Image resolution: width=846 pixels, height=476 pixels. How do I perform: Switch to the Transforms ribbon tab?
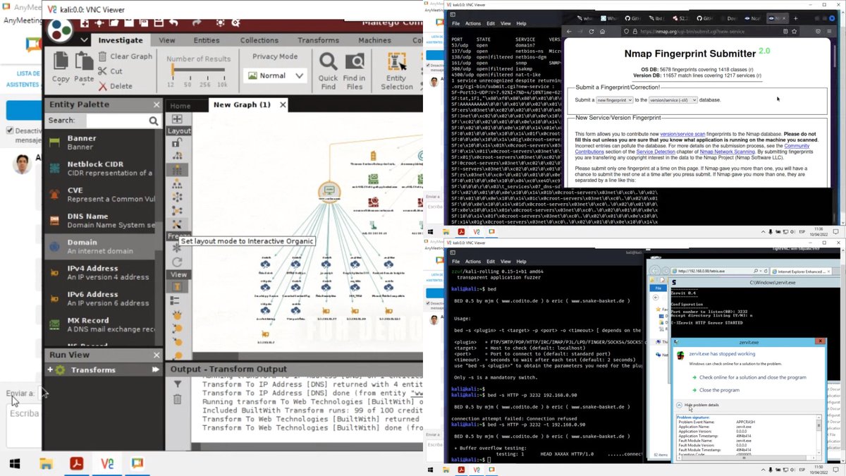pyautogui.click(x=318, y=40)
